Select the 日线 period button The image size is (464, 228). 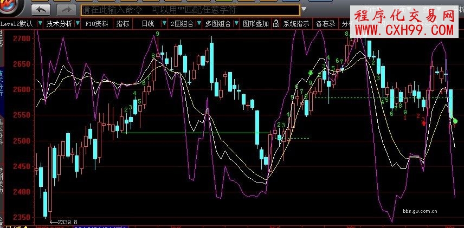point(147,24)
